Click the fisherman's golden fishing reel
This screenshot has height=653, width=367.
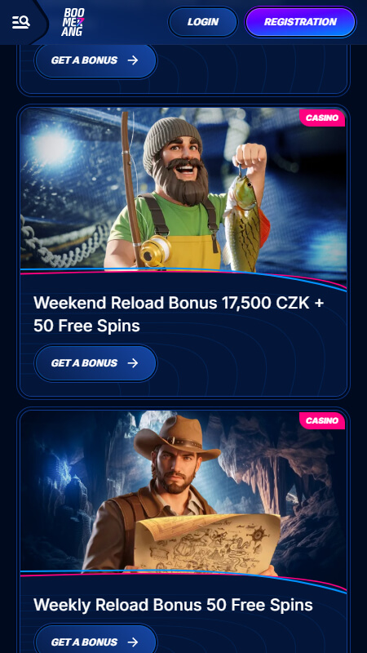(155, 251)
